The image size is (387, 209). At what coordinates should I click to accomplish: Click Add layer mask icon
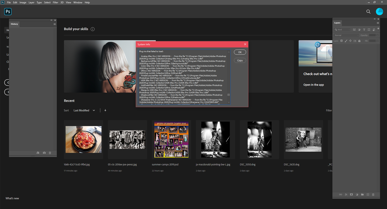[x=351, y=194]
